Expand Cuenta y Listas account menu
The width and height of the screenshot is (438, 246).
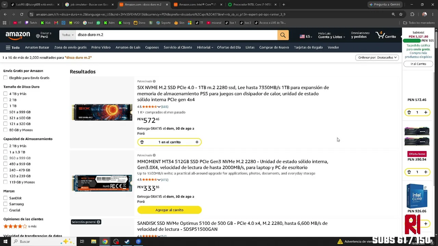(x=331, y=35)
